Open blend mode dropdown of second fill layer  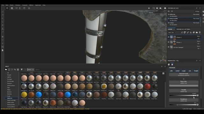click(x=199, y=41)
